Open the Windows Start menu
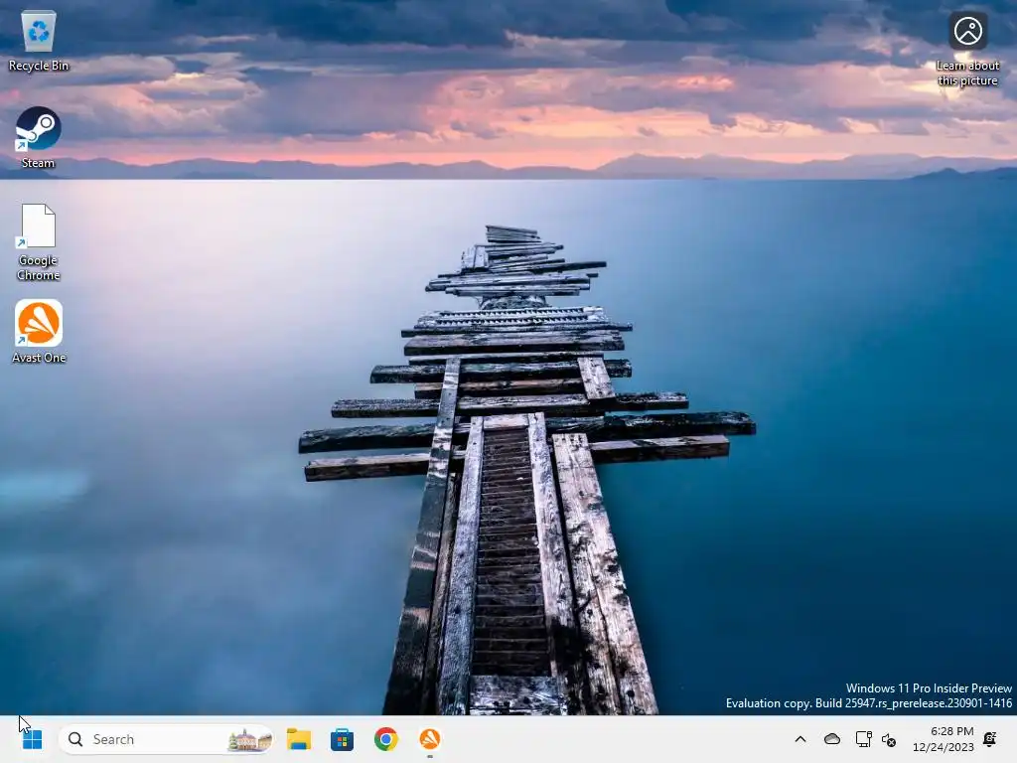Screen dimensions: 1017x763 32,739
